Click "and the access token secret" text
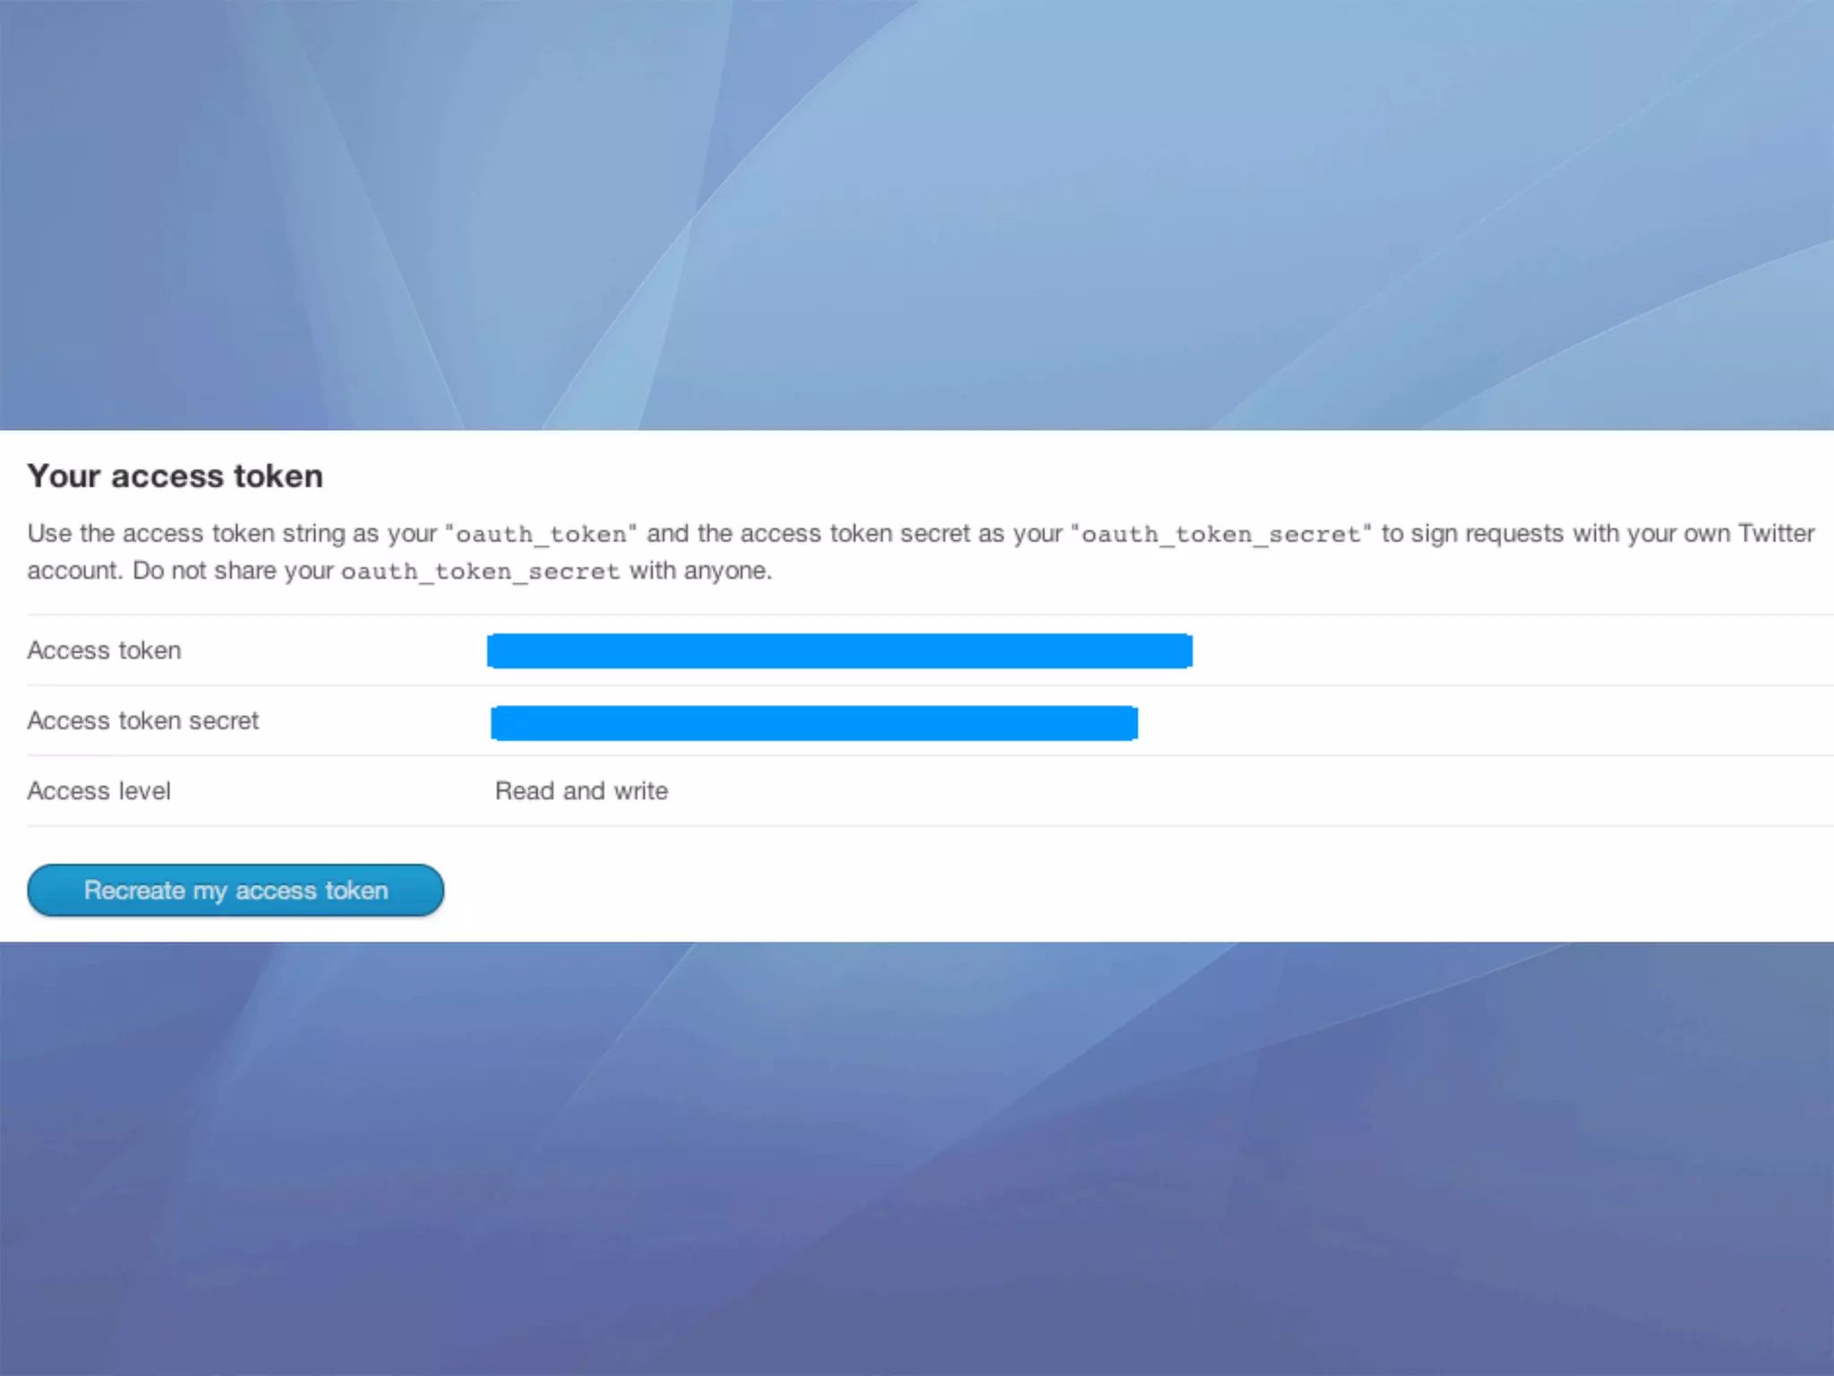 click(x=809, y=534)
